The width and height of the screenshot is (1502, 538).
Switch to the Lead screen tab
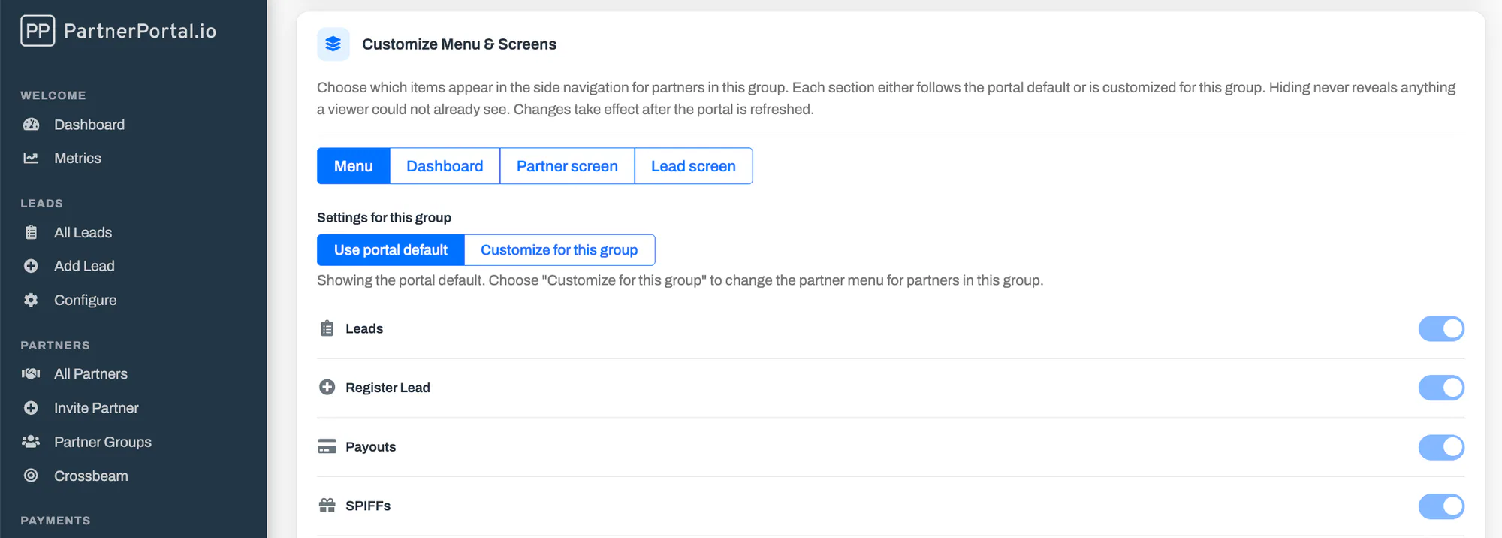693,166
